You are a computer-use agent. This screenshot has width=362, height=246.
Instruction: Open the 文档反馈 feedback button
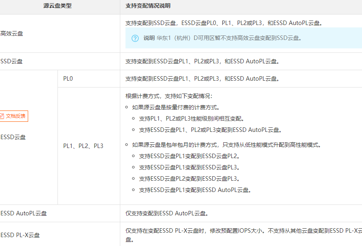(14, 116)
